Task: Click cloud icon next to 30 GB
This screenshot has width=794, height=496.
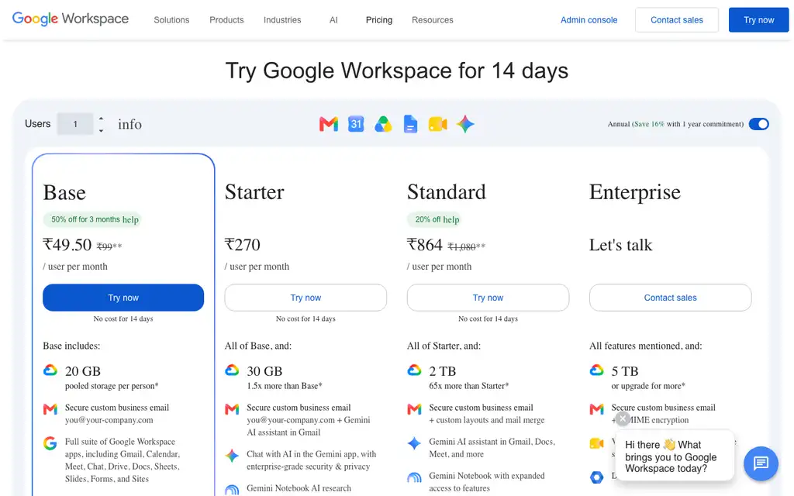Action: coord(232,370)
